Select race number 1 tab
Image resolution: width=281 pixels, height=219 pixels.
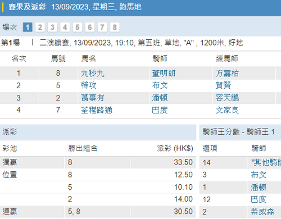coord(28,27)
